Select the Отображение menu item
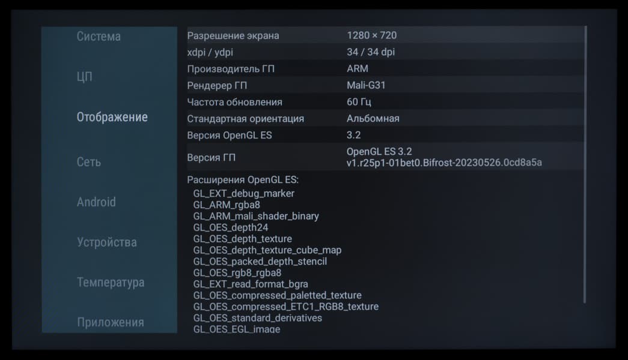 click(112, 117)
